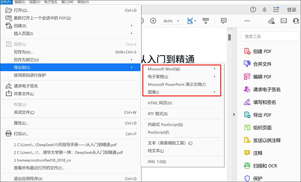Click the Fill & Sign (填写和签名) icon
The height and width of the screenshot is (182, 301).
(247, 102)
